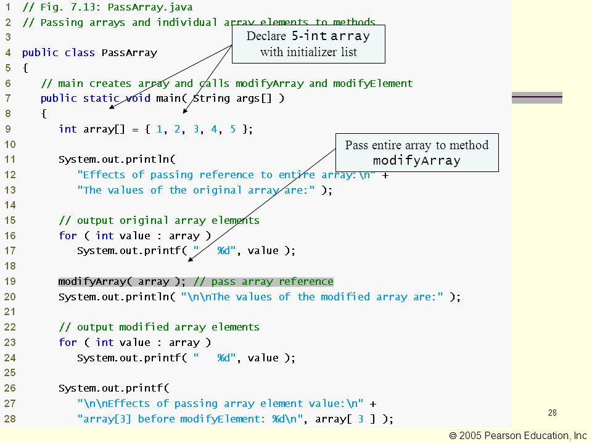Click string 'The values of the original array are:'
The width and height of the screenshot is (592, 444).
click(x=195, y=190)
